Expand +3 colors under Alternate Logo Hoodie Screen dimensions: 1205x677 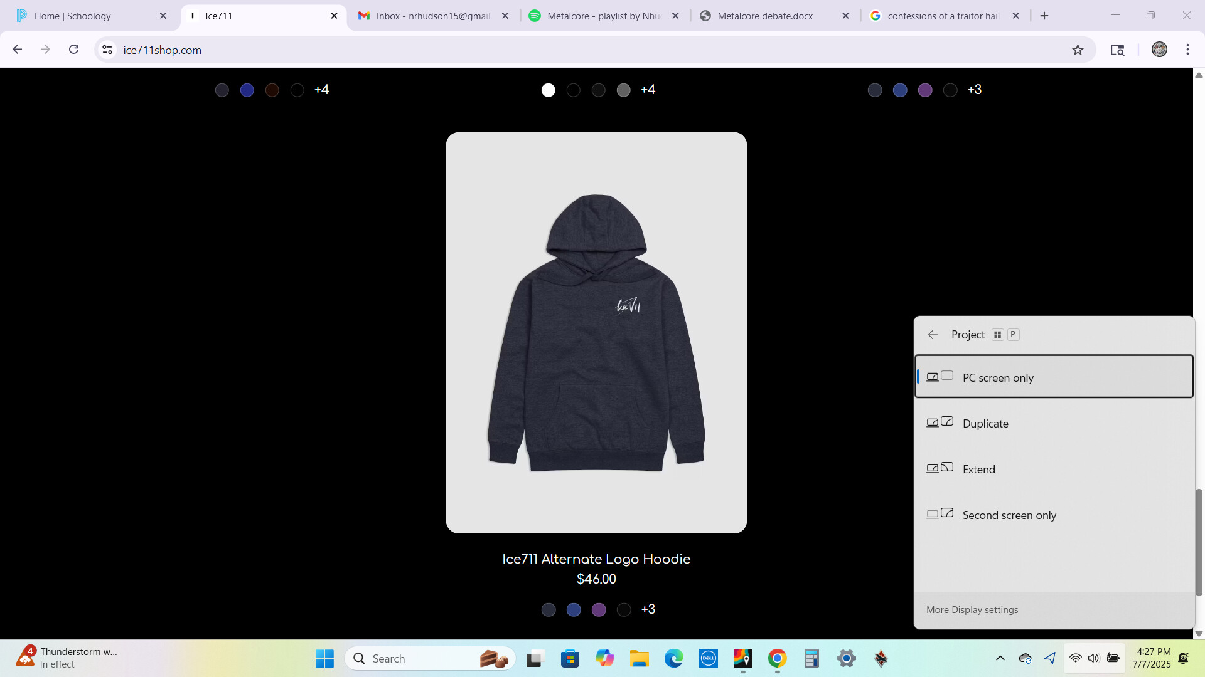click(x=648, y=609)
